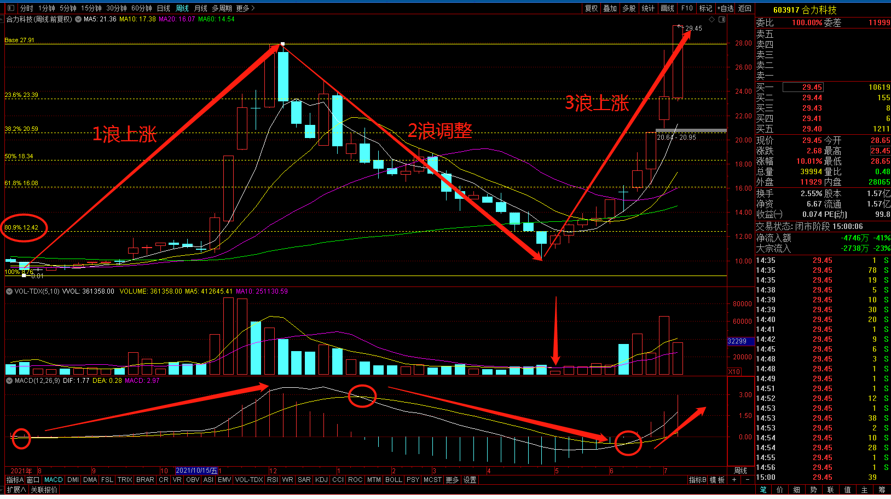Switch chart to 日线 daily period
This screenshot has width=891, height=499.
(x=164, y=8)
